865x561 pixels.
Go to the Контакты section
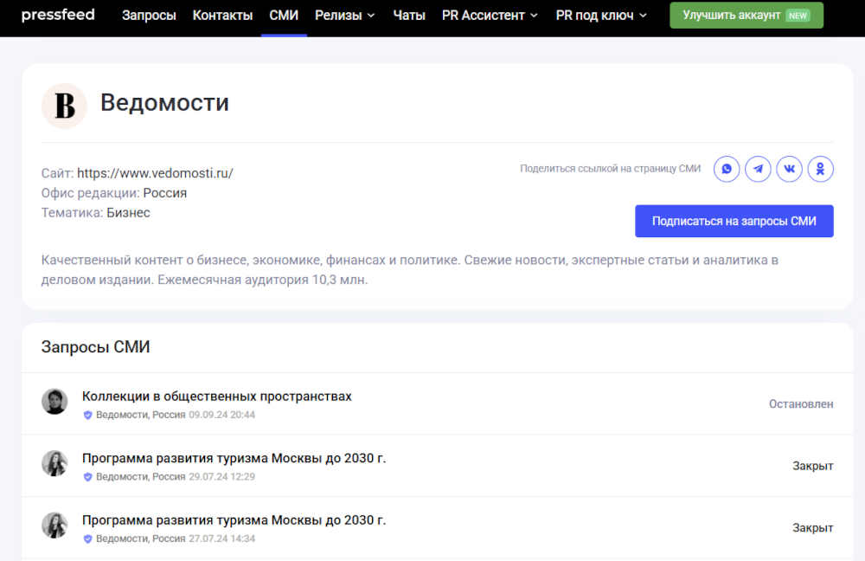(x=222, y=16)
